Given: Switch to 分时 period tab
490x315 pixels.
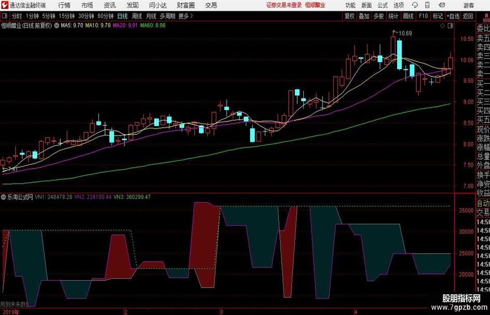Looking at the screenshot, I should click(x=17, y=16).
